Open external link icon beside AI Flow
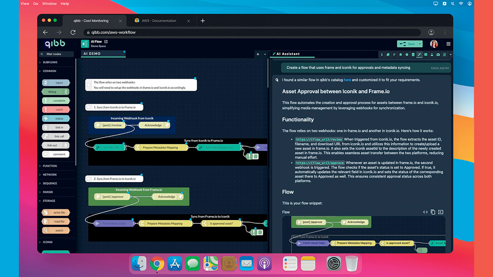 pyautogui.click(x=106, y=42)
